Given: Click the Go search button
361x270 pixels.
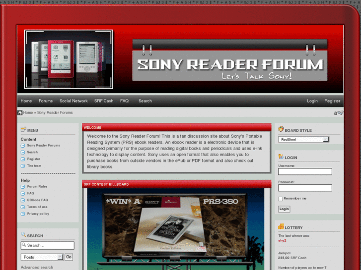Looking at the screenshot, I should pos(69,257).
